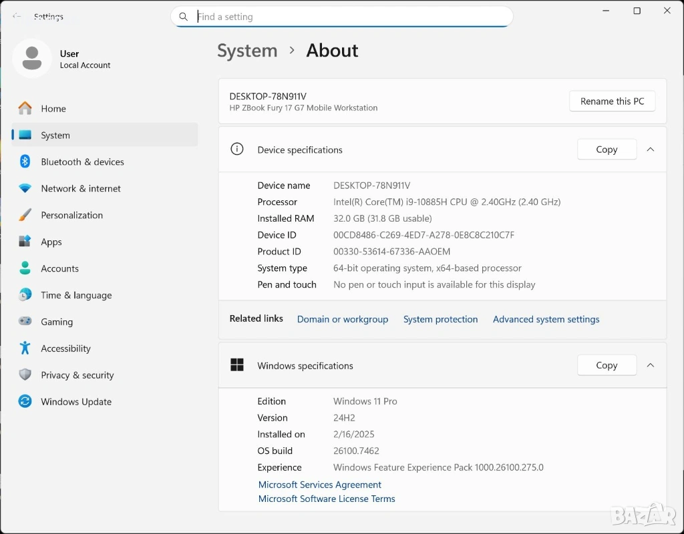Click the Apps icon in sidebar
Viewport: 684px width, 534px height.
(x=25, y=242)
